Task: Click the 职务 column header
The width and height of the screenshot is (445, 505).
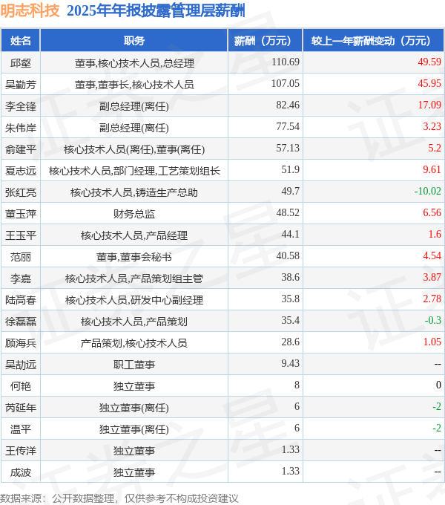Action: point(134,41)
